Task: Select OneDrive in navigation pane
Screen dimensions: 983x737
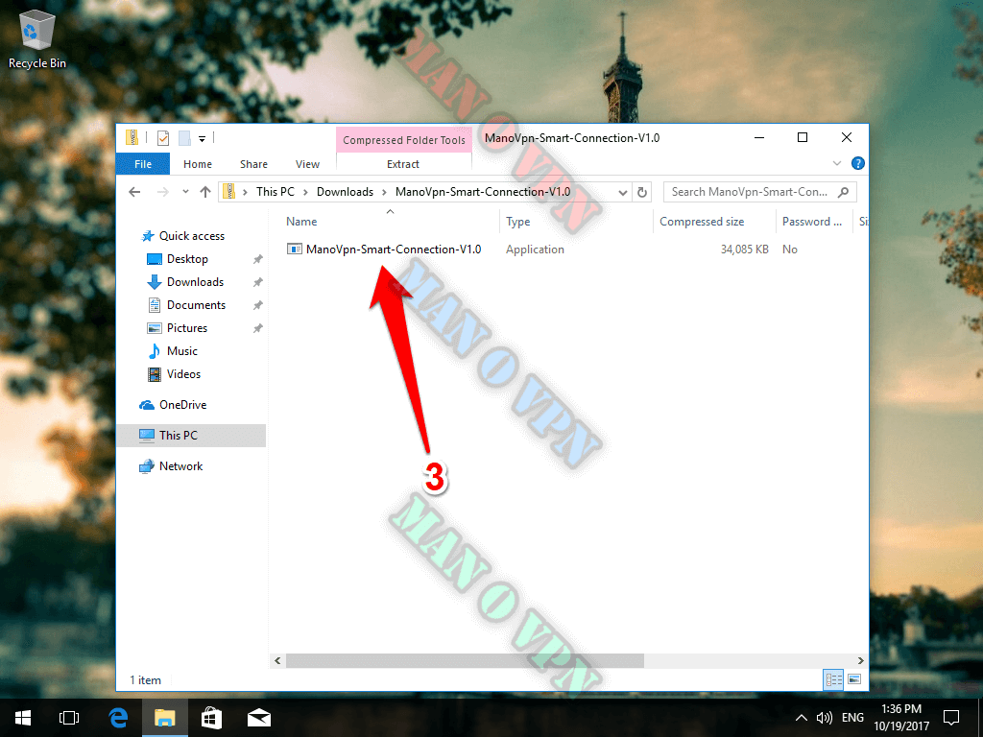Action: 182,405
